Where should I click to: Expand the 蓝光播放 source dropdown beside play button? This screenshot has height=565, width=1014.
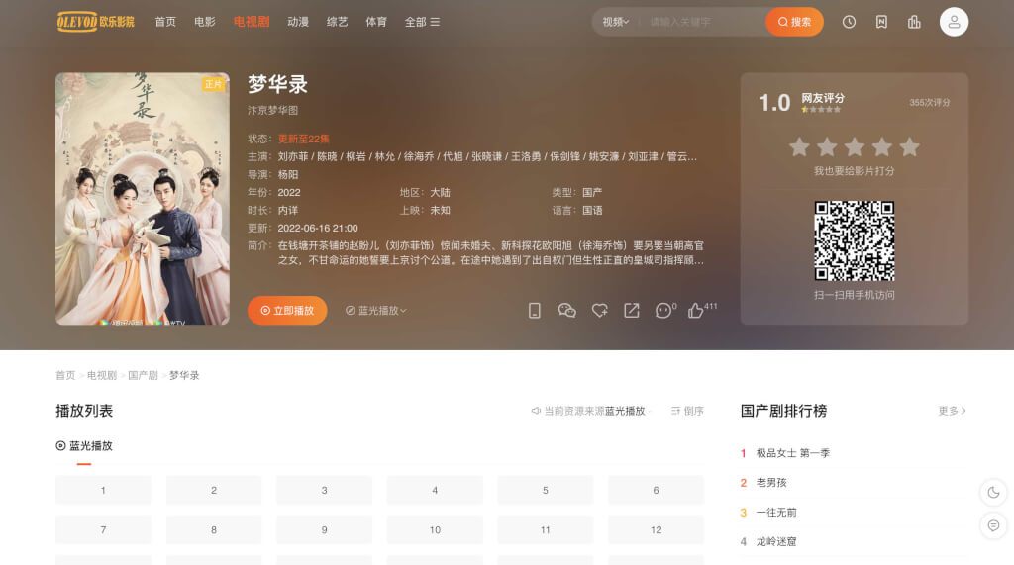tap(375, 311)
